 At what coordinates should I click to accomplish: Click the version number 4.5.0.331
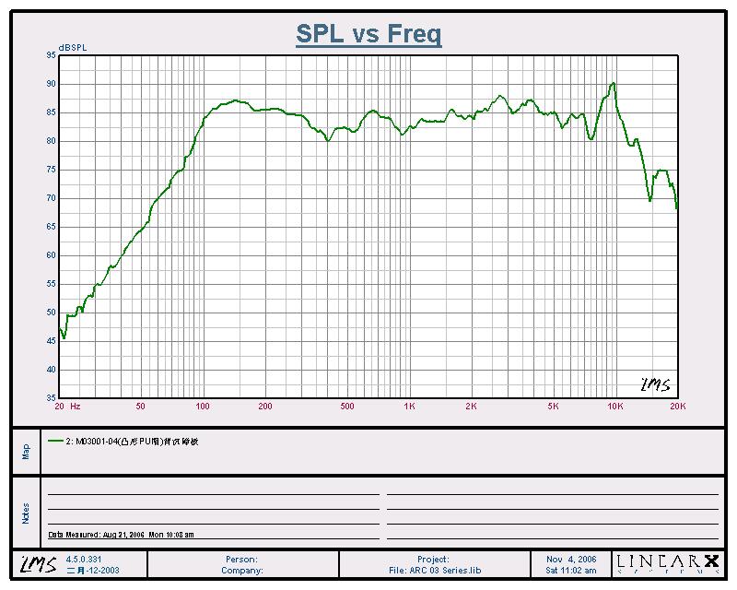click(x=87, y=559)
